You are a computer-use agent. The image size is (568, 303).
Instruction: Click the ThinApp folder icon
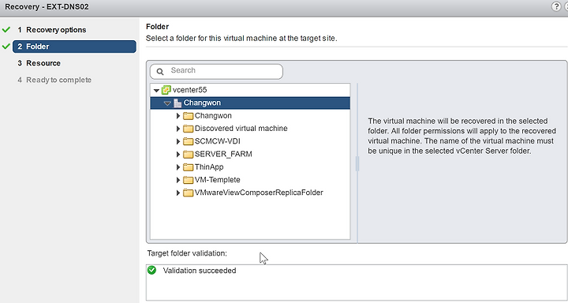[x=188, y=167]
